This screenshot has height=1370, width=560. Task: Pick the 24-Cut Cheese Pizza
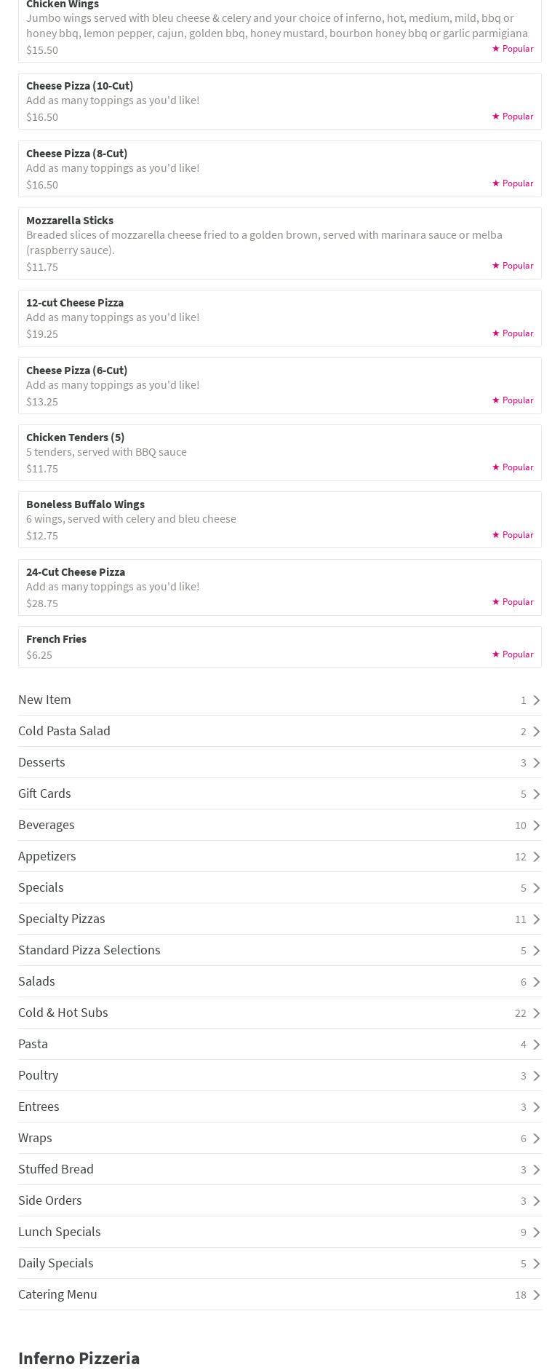(279, 587)
